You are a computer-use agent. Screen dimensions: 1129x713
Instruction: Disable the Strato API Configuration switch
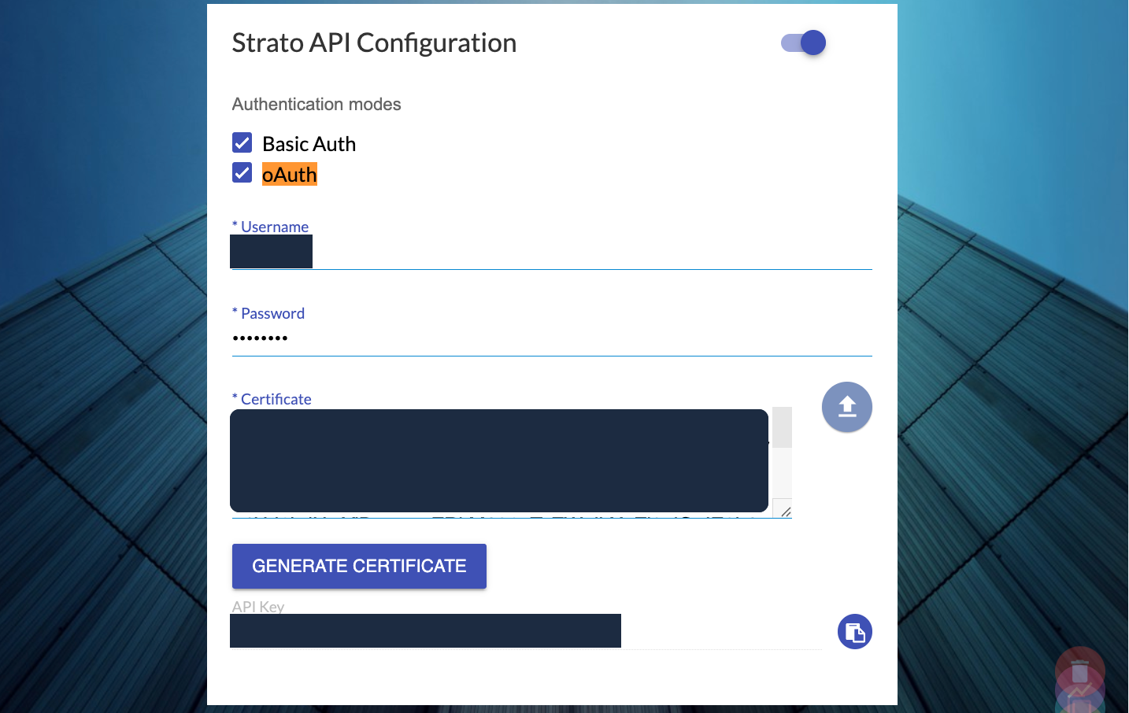point(803,42)
